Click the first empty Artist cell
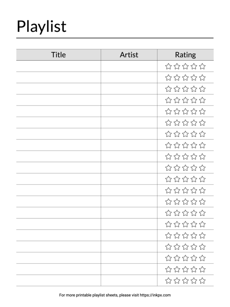Image resolution: width=230 pixels, height=307 pixels. 129,66
